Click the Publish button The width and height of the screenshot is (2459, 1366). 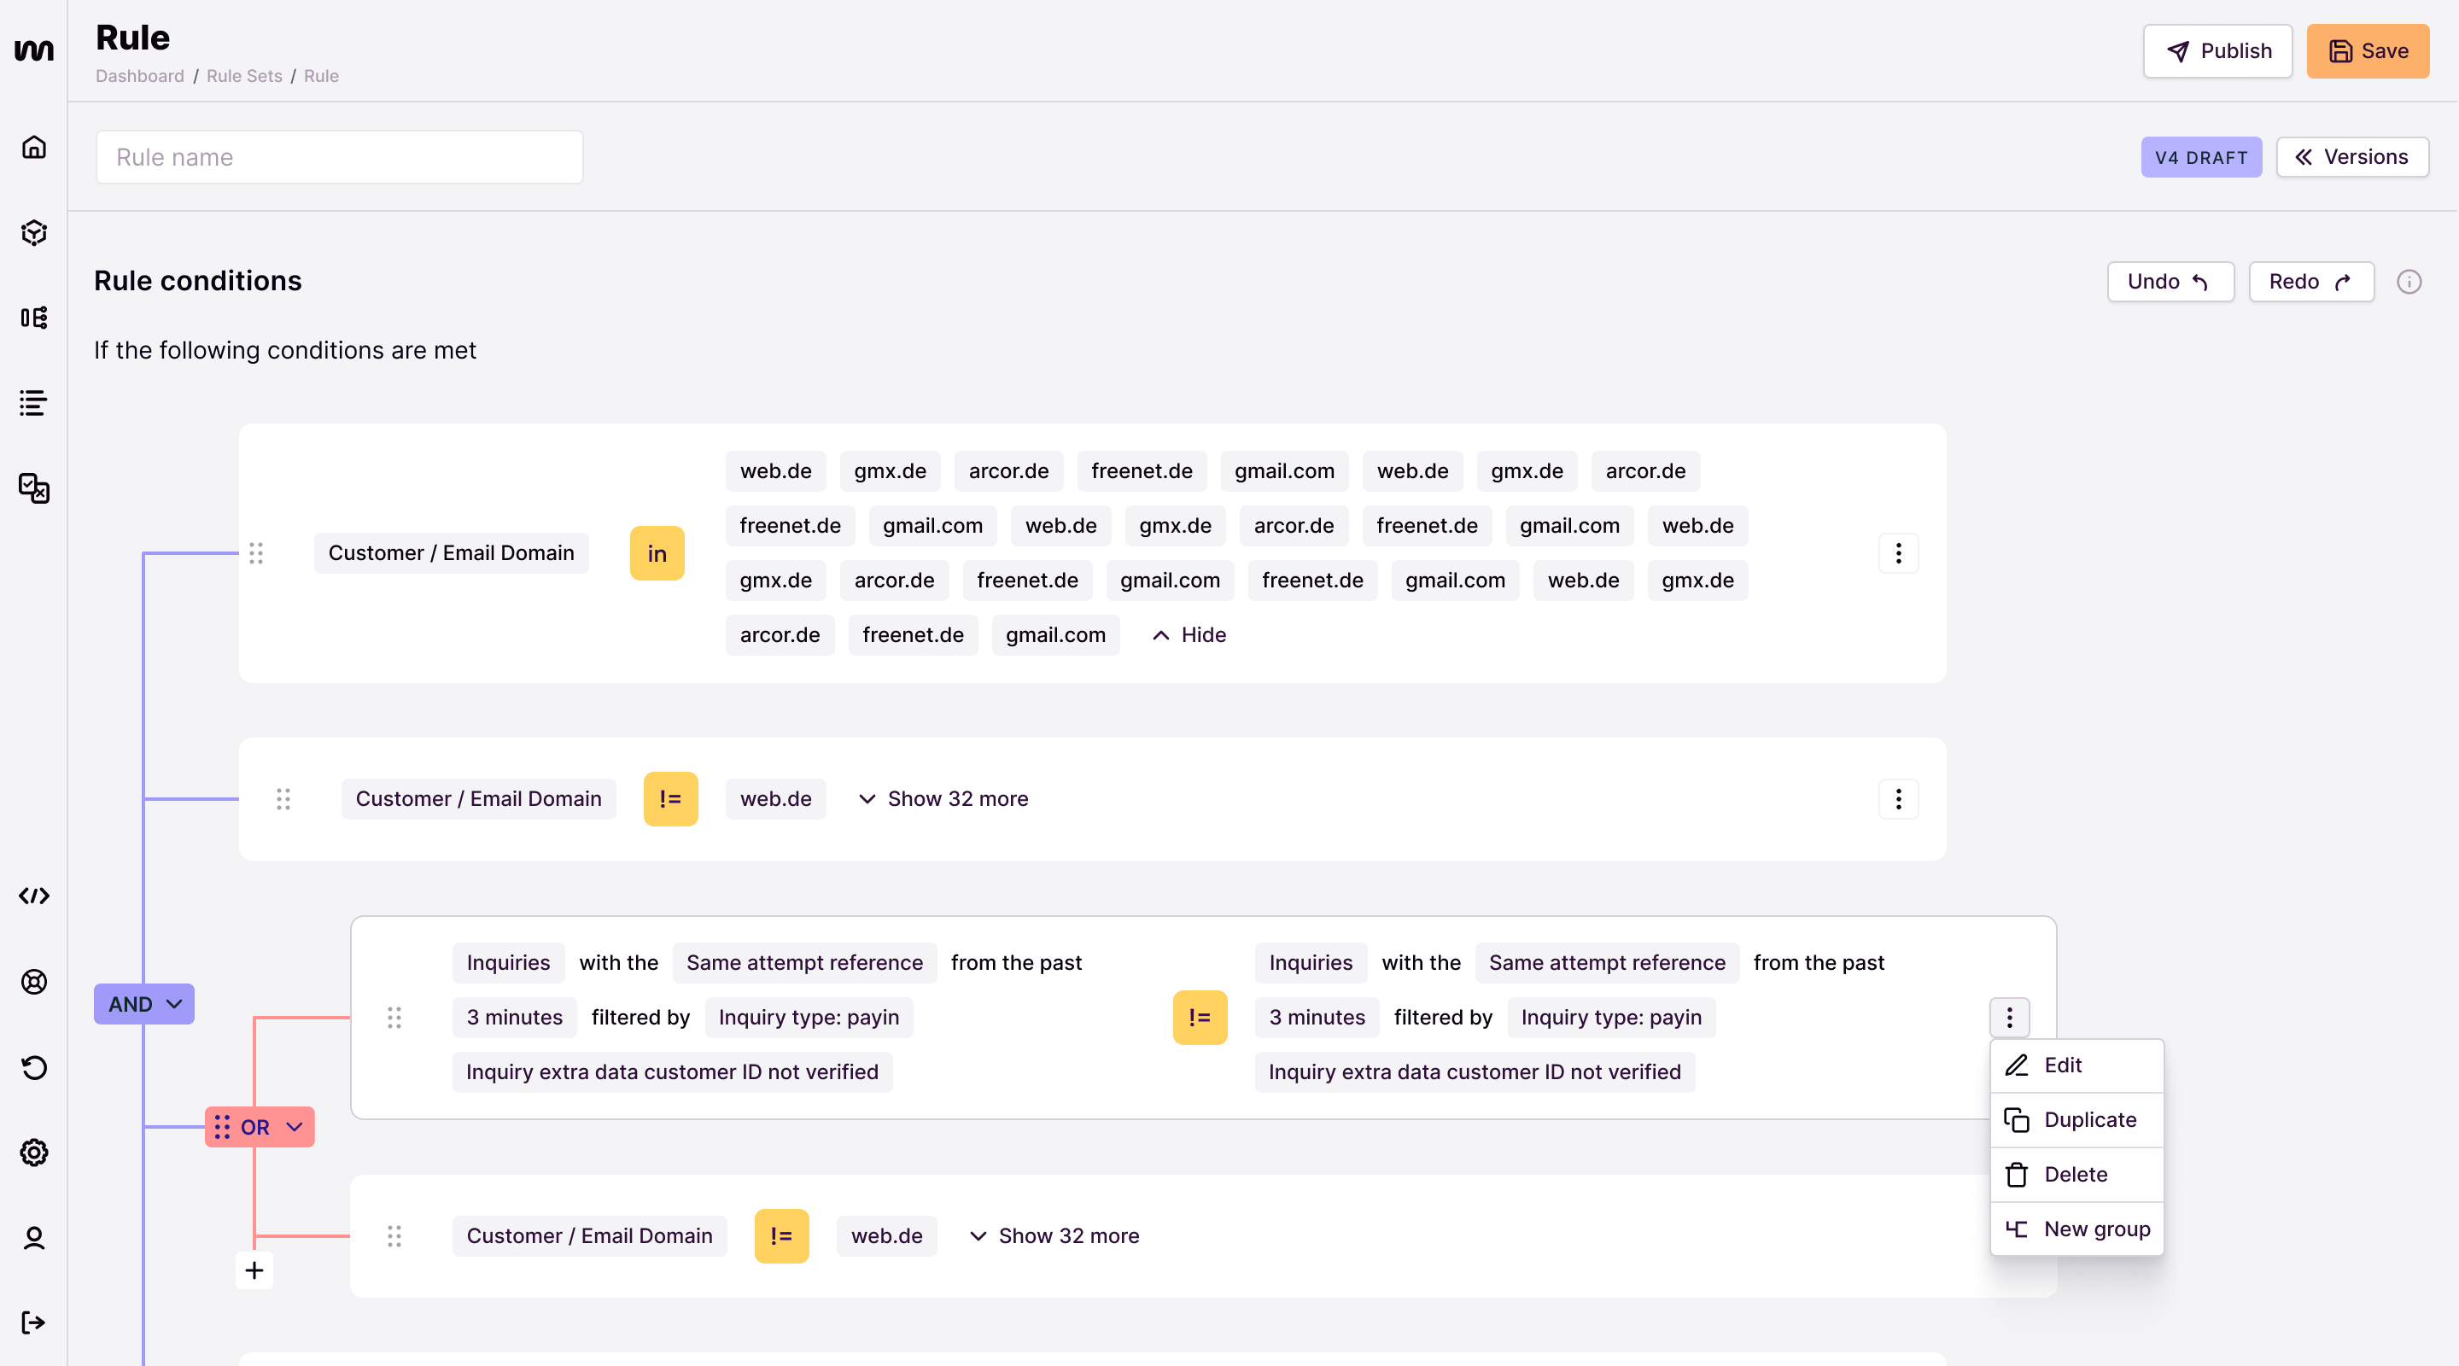(x=2217, y=50)
